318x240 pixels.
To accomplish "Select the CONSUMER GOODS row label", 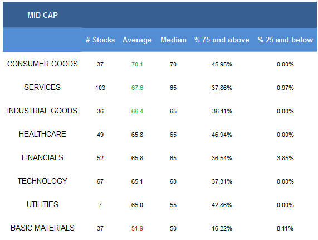I will [x=42, y=64].
